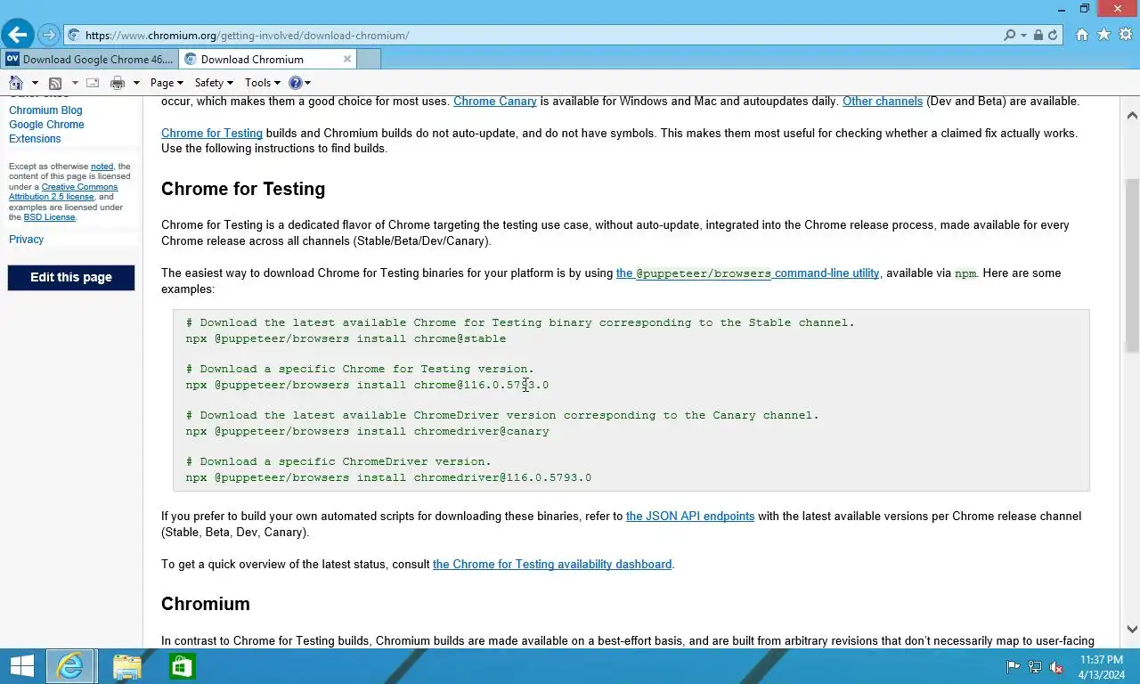This screenshot has width=1140, height=684.
Task: Click the Internet Explorer taskbar icon
Action: click(70, 666)
